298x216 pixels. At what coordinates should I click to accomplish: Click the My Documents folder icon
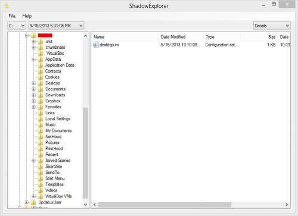click(41, 131)
